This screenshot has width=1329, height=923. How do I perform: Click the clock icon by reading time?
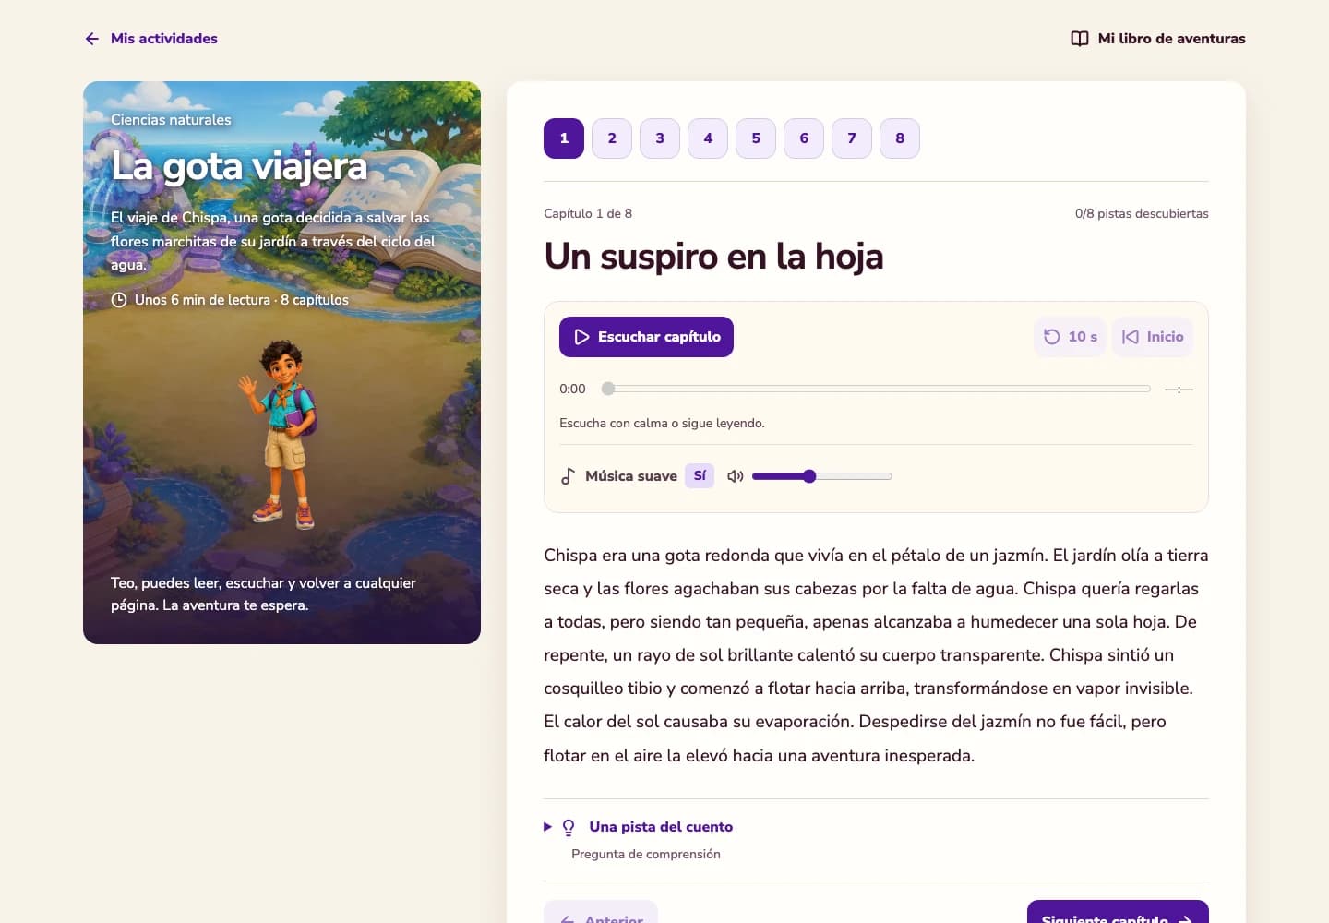click(118, 300)
